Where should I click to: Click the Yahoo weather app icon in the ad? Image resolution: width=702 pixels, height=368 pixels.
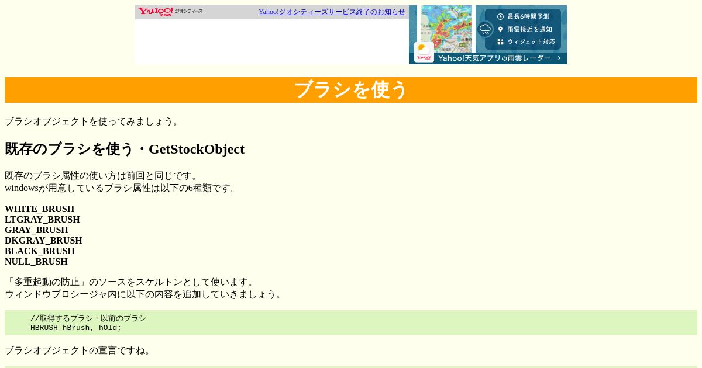click(x=424, y=52)
